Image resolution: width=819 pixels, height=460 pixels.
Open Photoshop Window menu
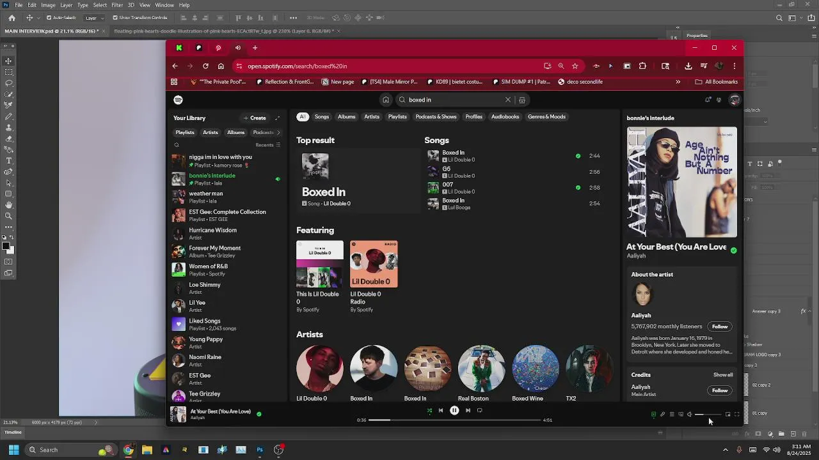coord(164,5)
